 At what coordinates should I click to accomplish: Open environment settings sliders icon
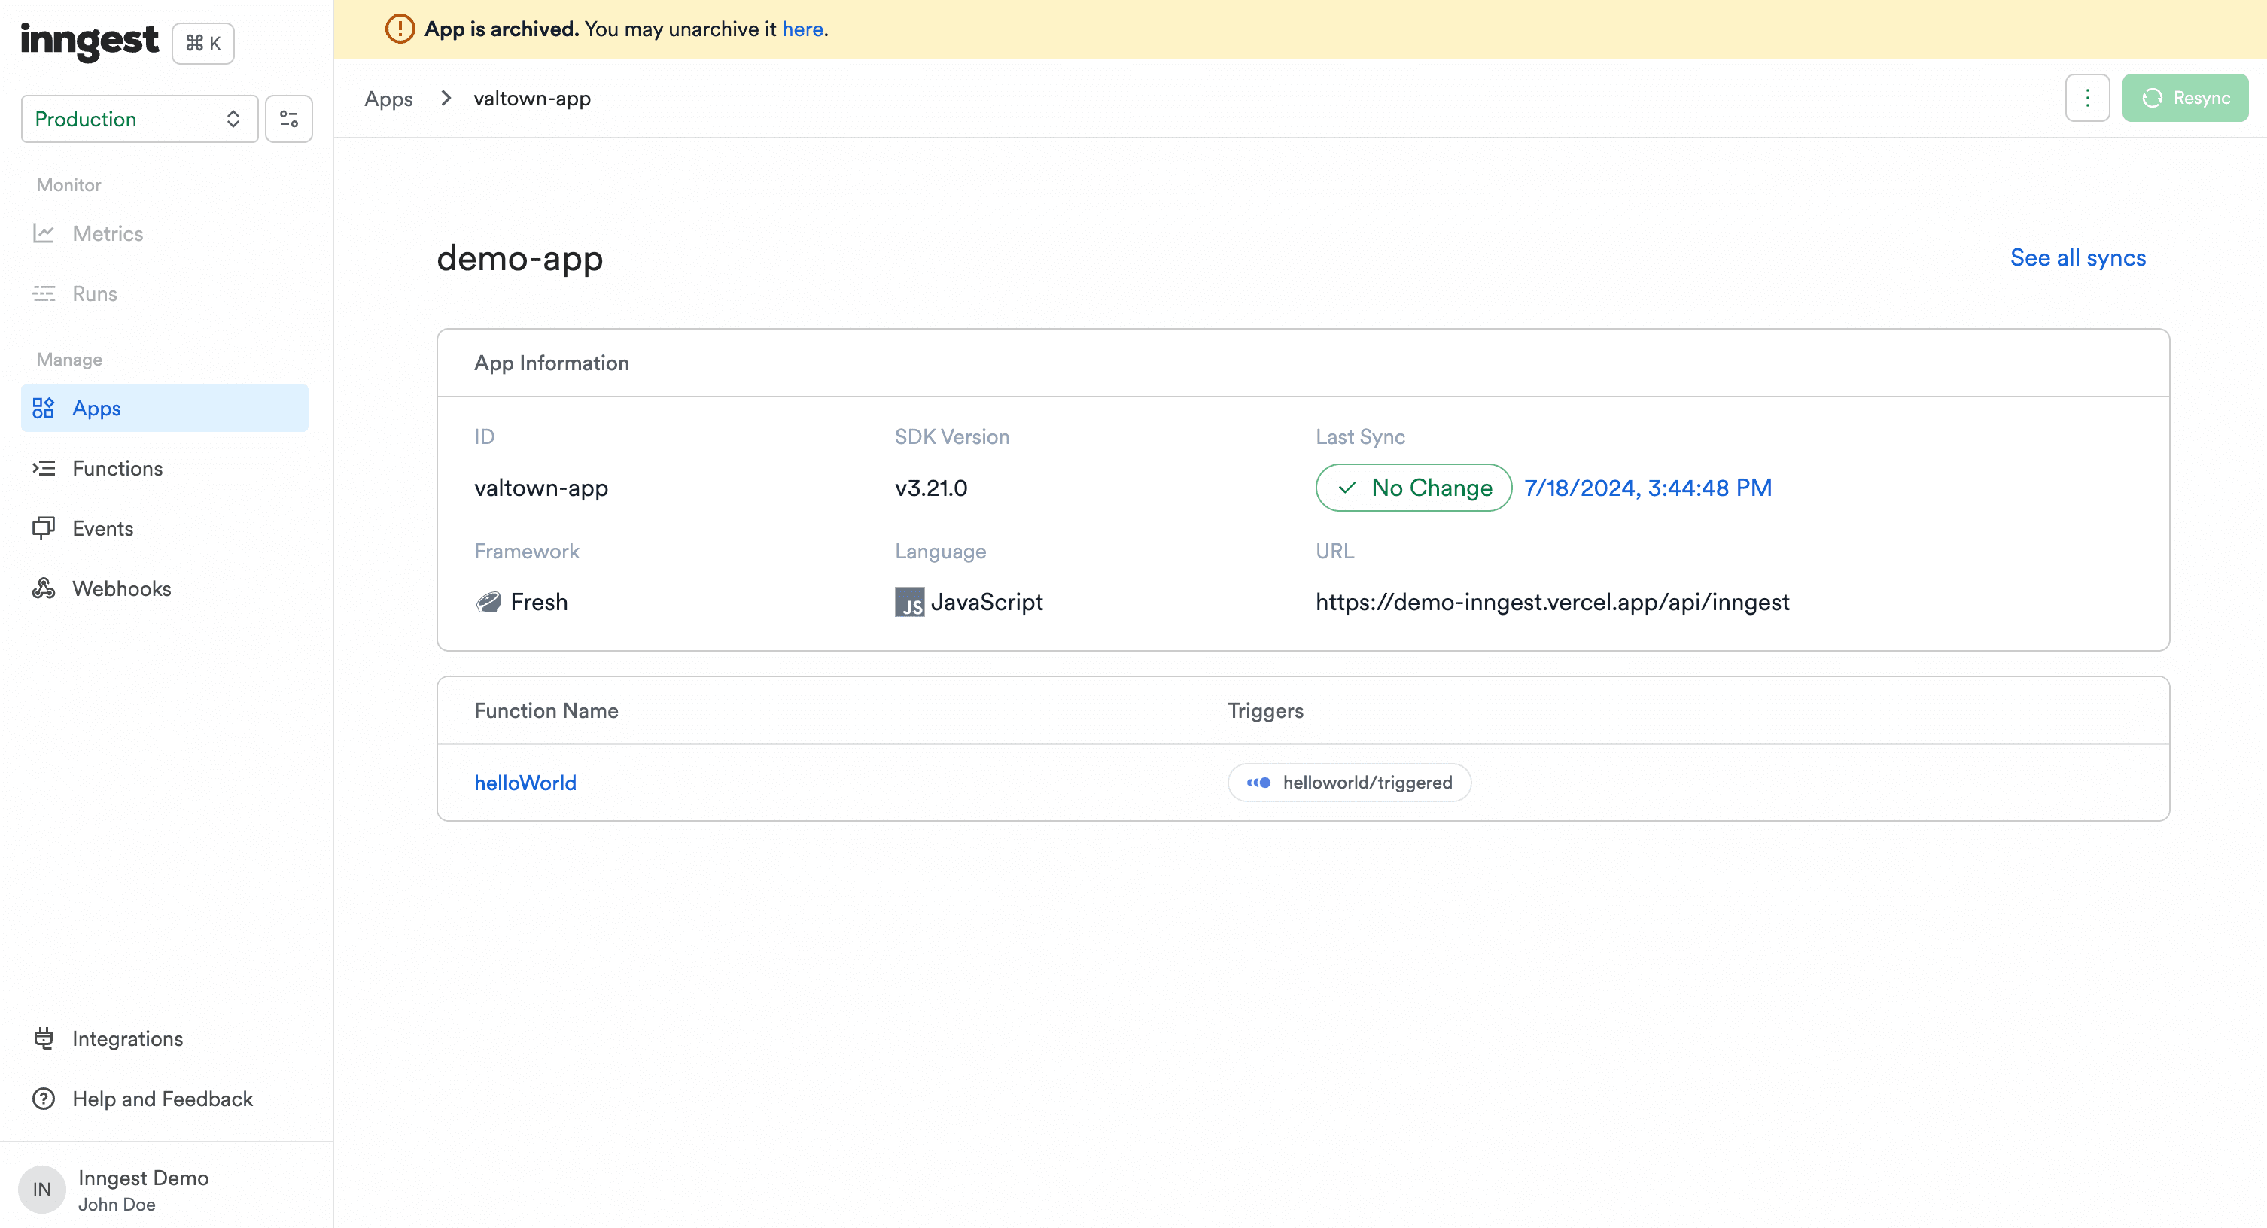click(x=289, y=119)
